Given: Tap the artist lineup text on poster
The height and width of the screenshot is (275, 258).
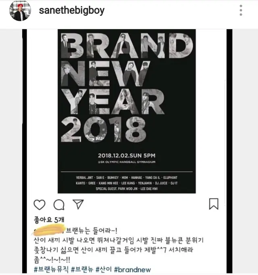Looking at the screenshot, I should pyautogui.click(x=127, y=183).
